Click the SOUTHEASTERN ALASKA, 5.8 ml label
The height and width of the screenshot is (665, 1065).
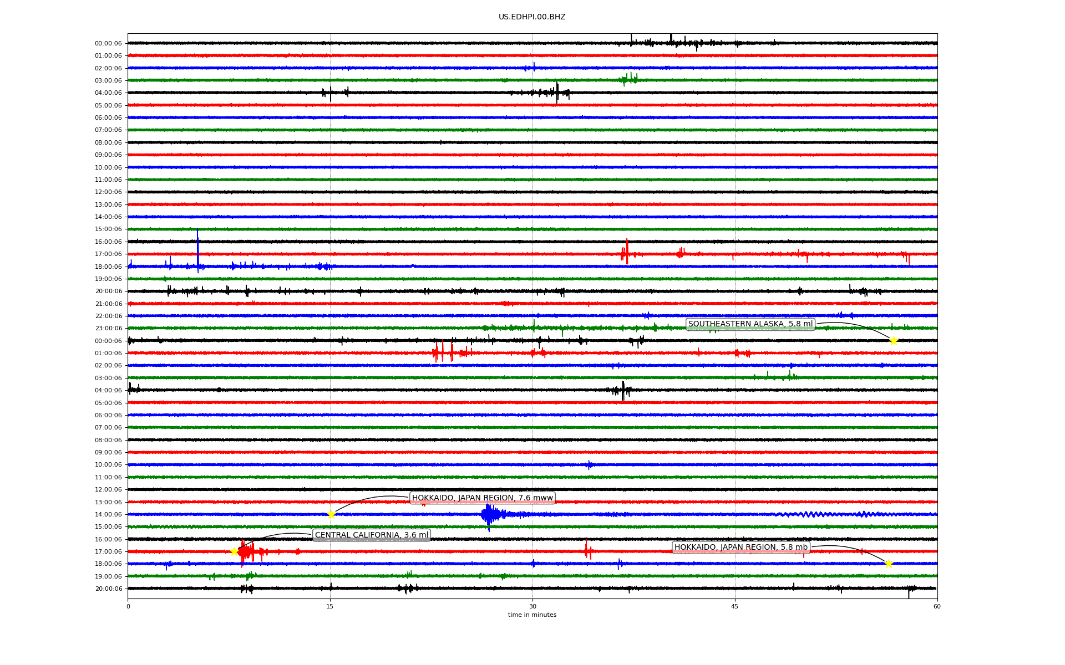[x=750, y=324]
